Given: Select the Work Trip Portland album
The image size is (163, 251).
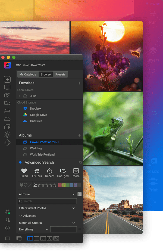Looking at the screenshot, I should pos(50,154).
